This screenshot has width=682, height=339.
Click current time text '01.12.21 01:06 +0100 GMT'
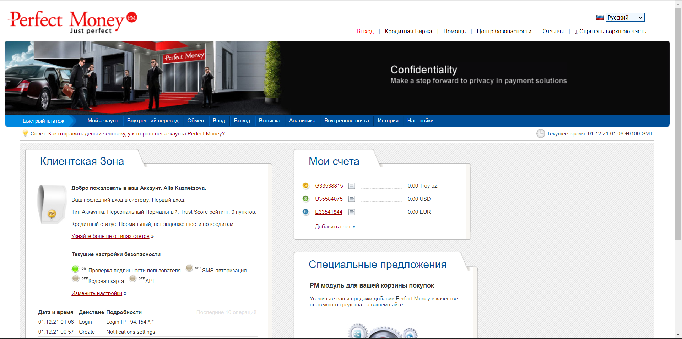620,134
